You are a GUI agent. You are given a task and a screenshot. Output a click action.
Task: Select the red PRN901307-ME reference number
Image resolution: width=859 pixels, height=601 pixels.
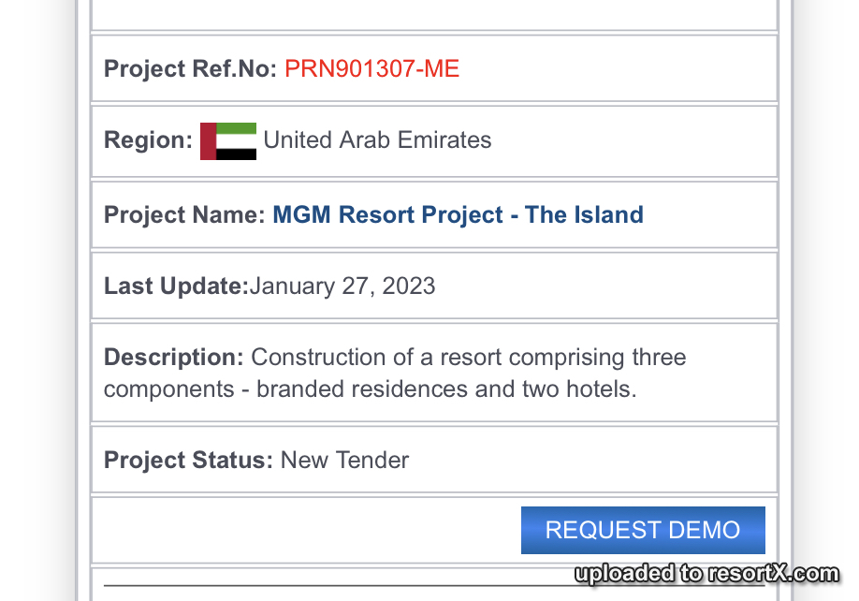tap(372, 69)
